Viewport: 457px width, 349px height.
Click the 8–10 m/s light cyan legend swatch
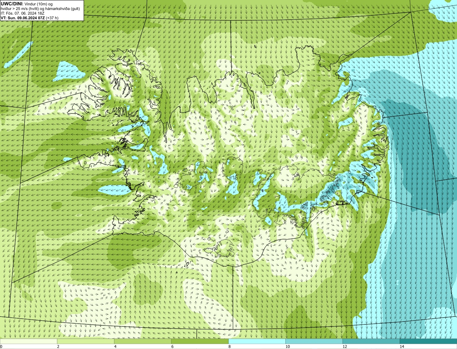coord(257,342)
